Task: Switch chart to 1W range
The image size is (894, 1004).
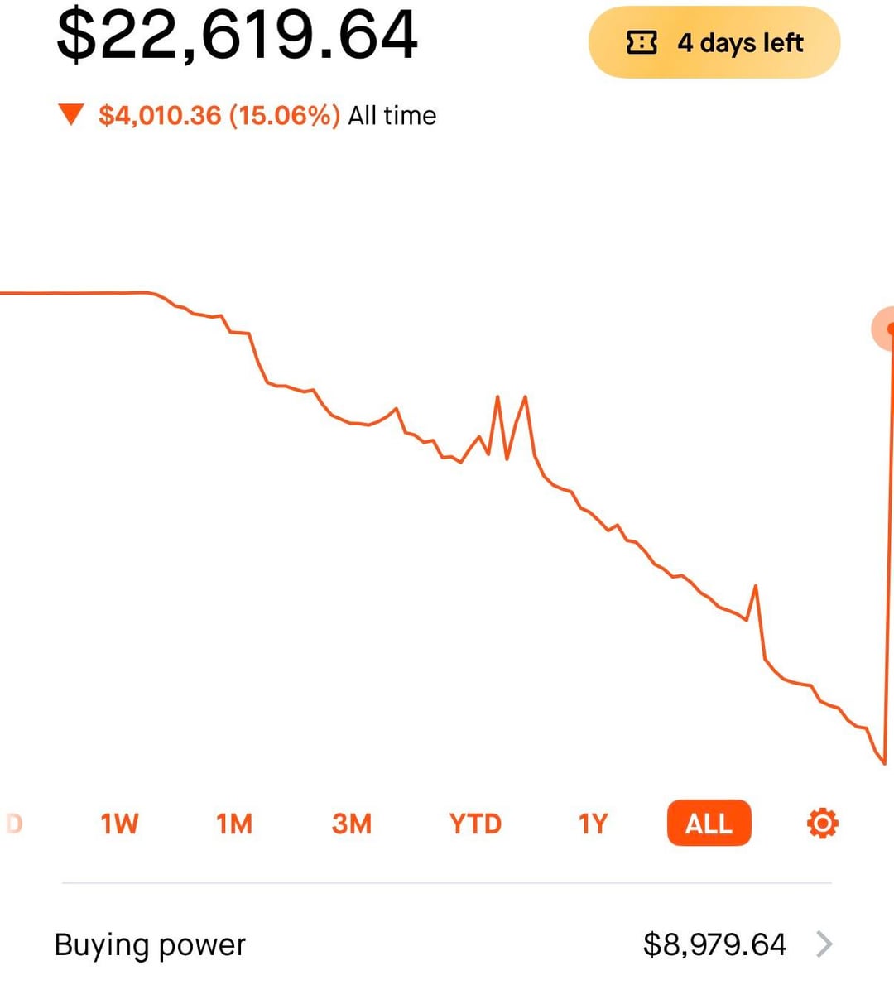Action: tap(119, 824)
